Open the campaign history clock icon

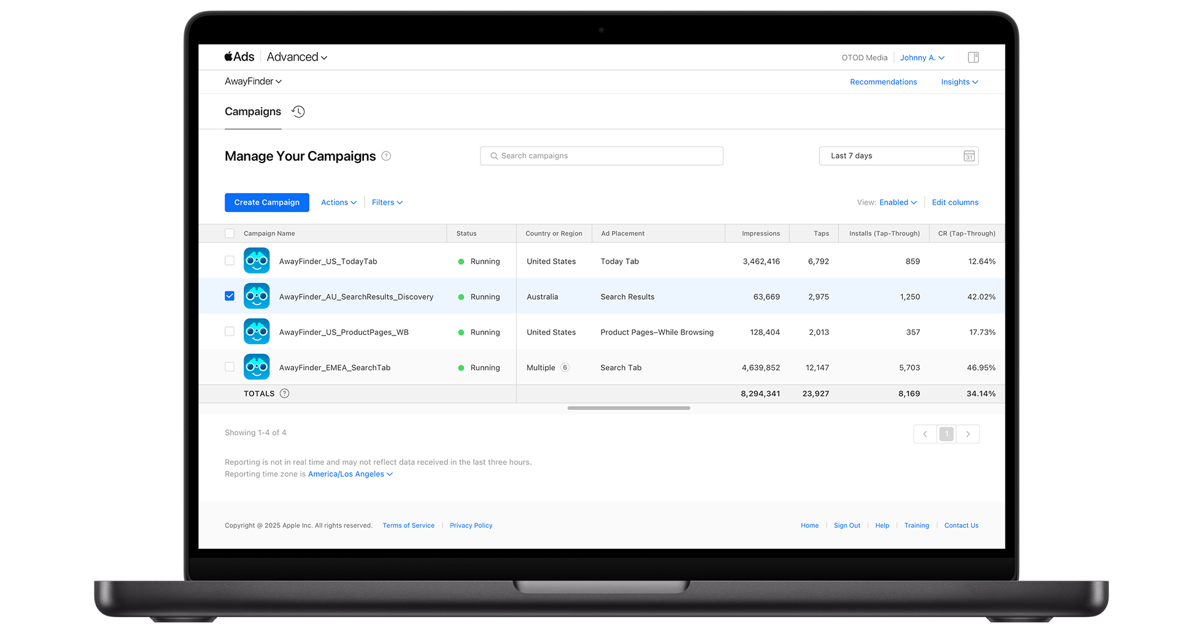coord(298,112)
